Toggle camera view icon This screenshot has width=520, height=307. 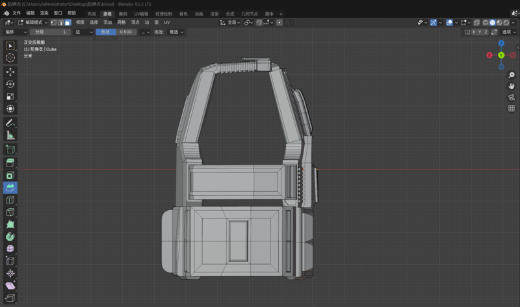pyautogui.click(x=512, y=97)
